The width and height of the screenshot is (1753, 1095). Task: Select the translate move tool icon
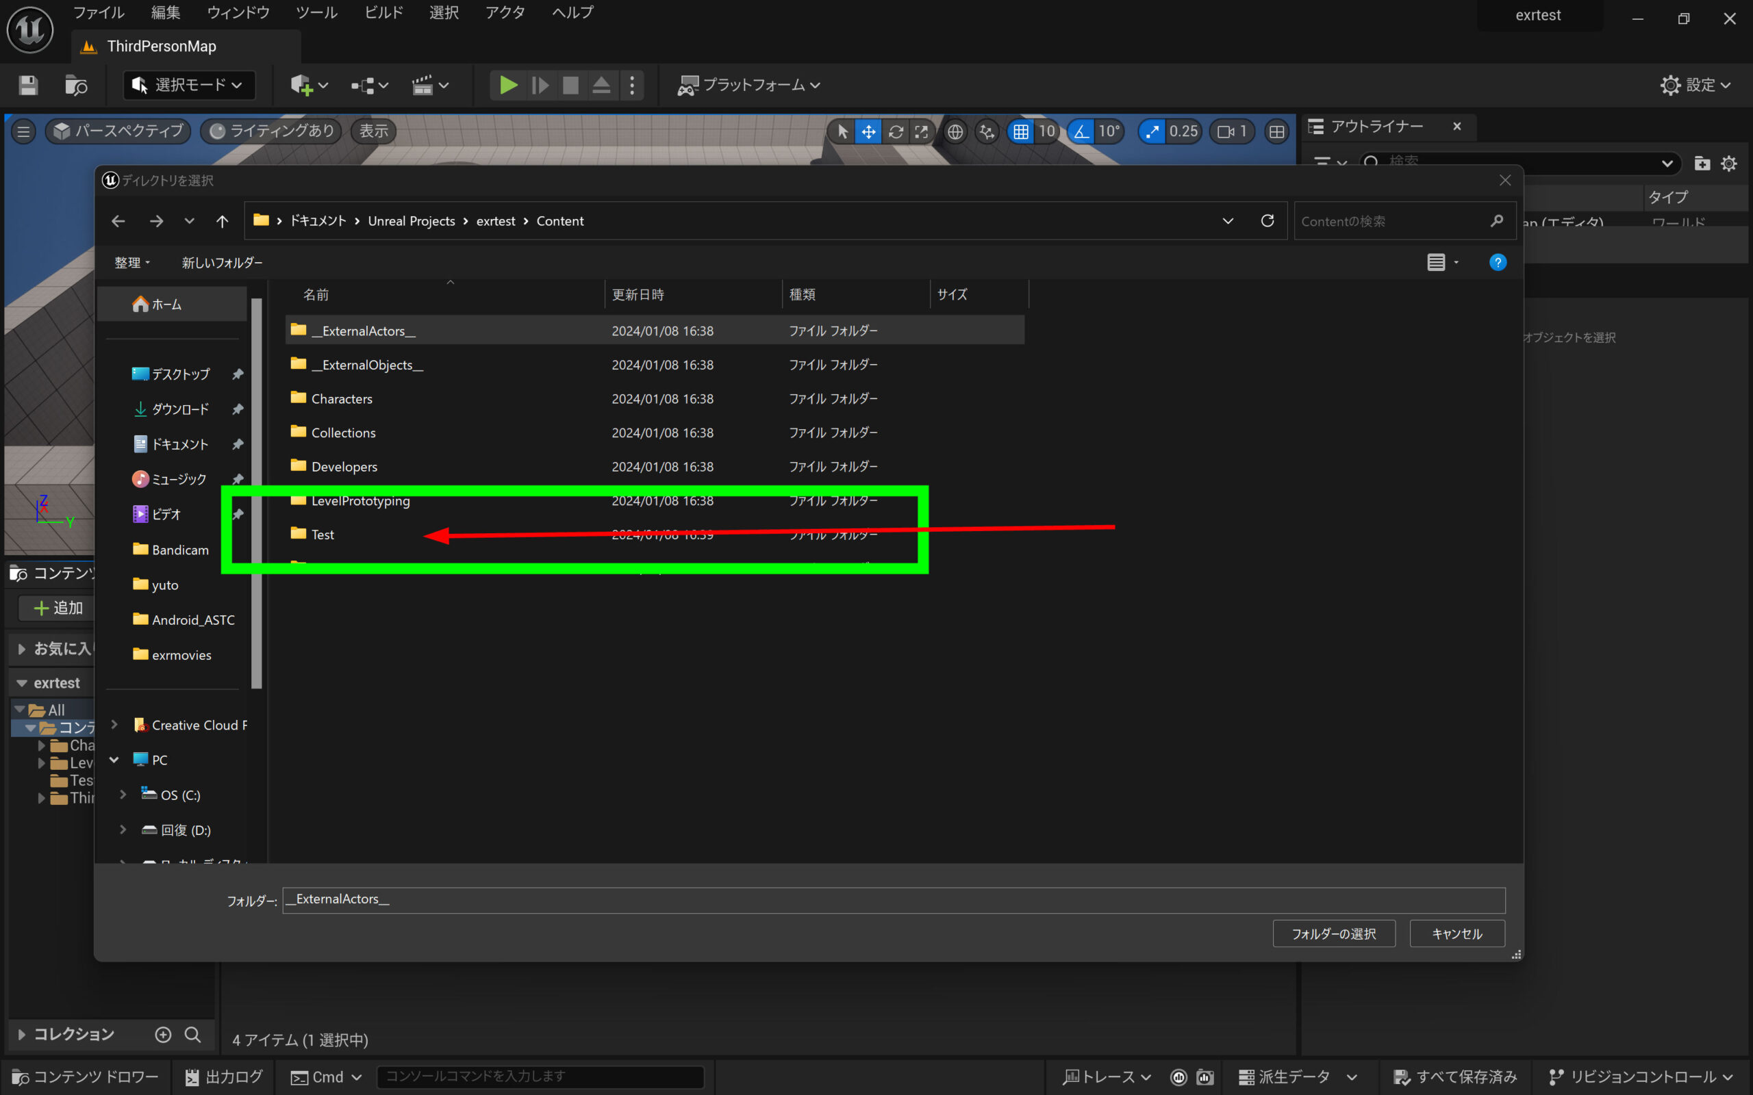(x=868, y=131)
